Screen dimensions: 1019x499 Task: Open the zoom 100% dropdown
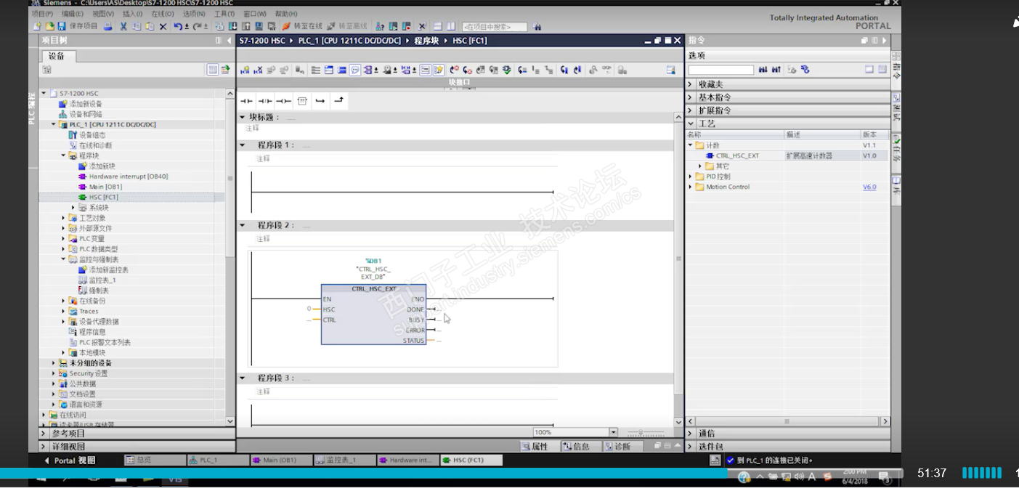[614, 432]
